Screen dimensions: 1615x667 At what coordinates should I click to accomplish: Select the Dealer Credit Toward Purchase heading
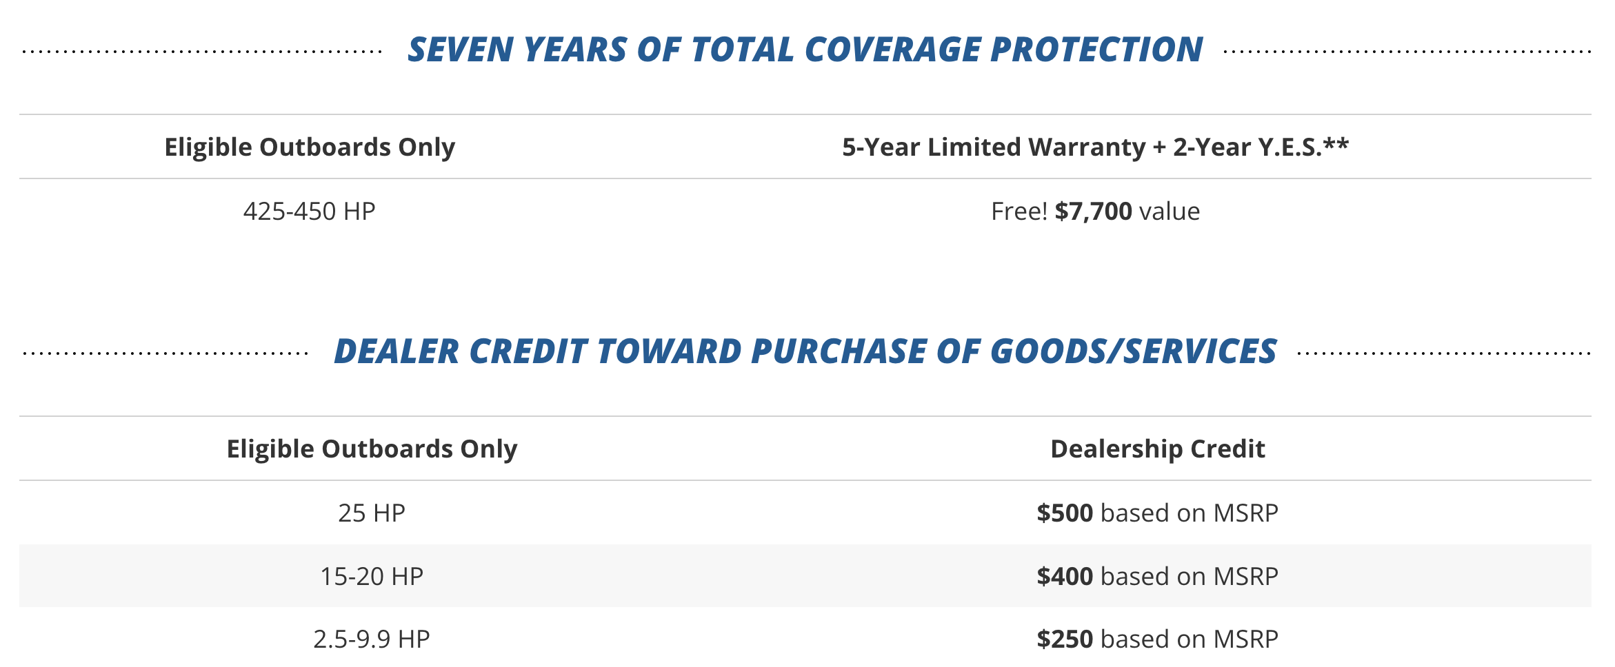[805, 351]
